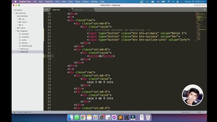
Task: Place cursor in 'caja 3 de 4 cols' on line 77
Action: click(x=100, y=82)
